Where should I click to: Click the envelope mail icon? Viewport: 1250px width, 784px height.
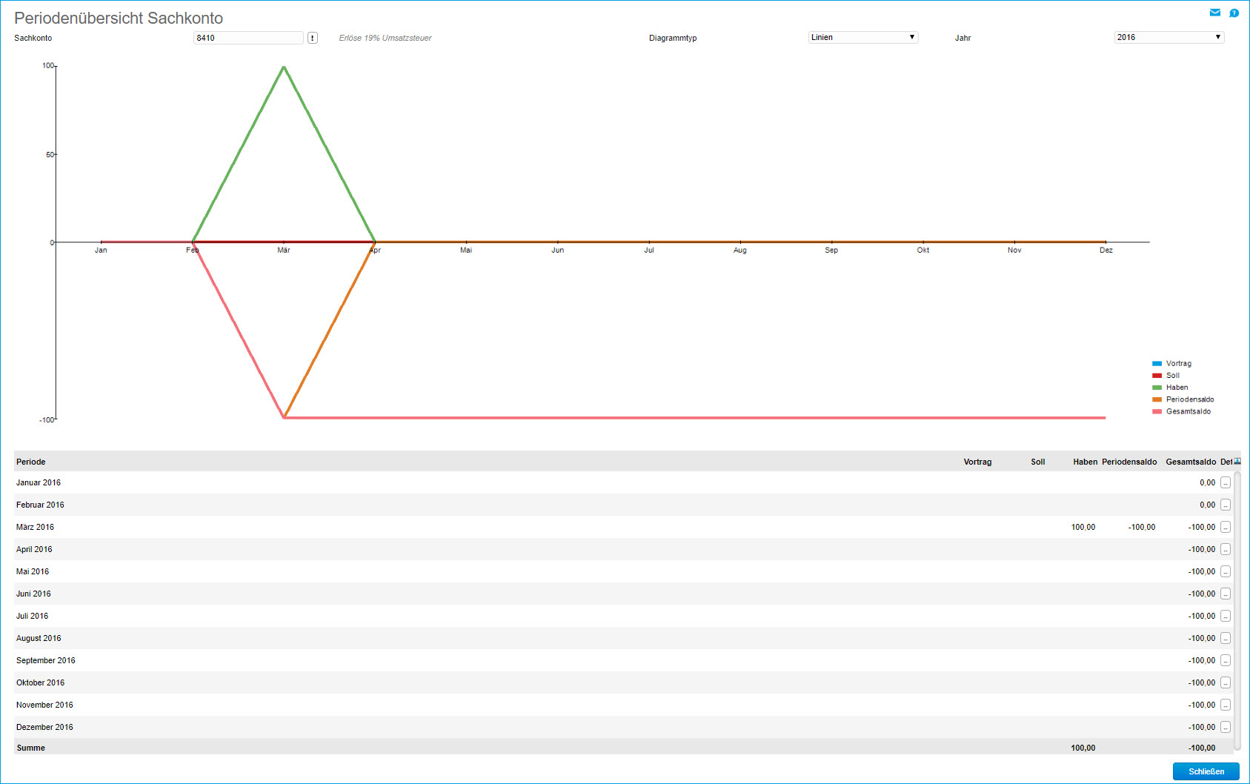click(x=1214, y=13)
